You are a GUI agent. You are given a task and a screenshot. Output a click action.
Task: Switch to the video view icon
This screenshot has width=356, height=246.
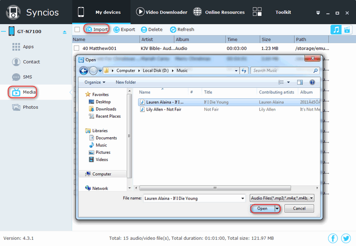point(347,29)
